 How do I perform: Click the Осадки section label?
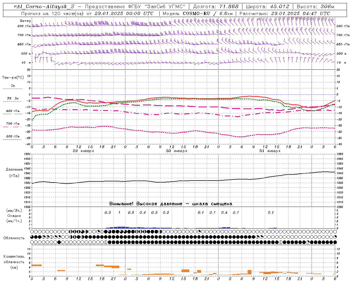pyautogui.click(x=14, y=216)
